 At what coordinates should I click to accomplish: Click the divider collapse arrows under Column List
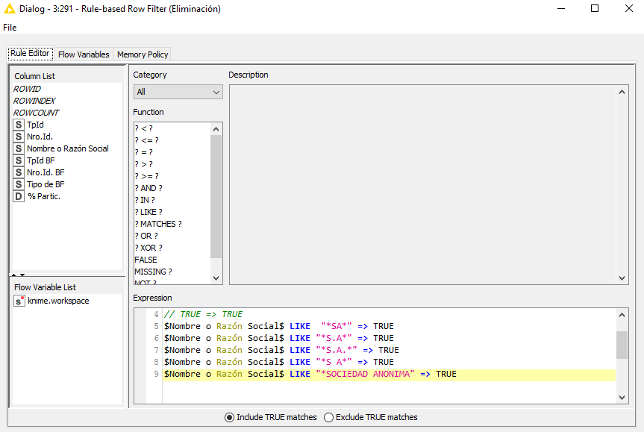coord(19,275)
